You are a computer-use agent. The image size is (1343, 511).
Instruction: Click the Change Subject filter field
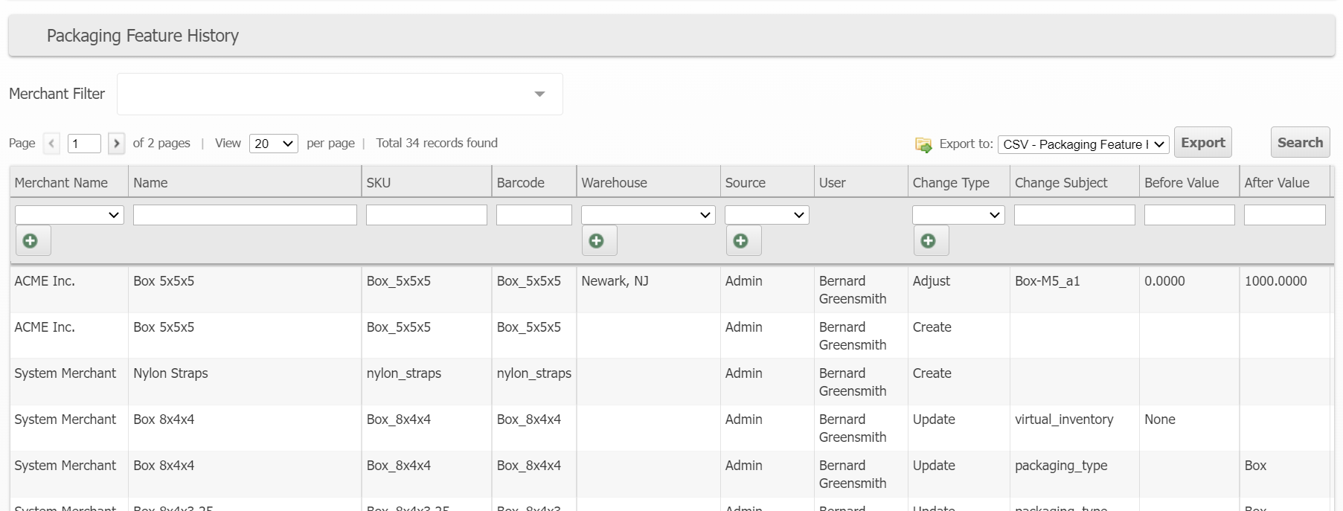click(1074, 215)
